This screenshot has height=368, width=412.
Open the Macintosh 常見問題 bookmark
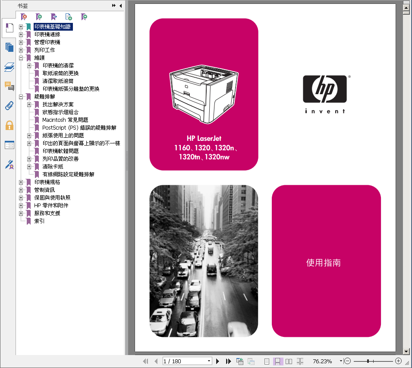[65, 120]
